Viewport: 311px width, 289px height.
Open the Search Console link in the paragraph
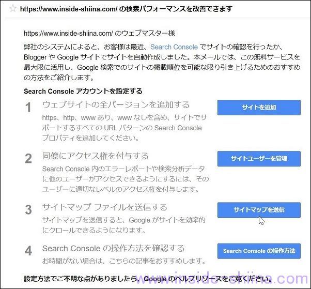[174, 47]
